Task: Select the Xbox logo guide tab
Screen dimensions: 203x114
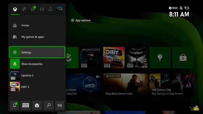Action: coord(15,9)
